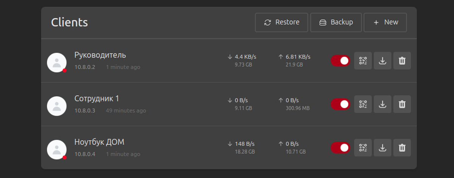Click the 10.8.0.3 address text

[x=85, y=111]
